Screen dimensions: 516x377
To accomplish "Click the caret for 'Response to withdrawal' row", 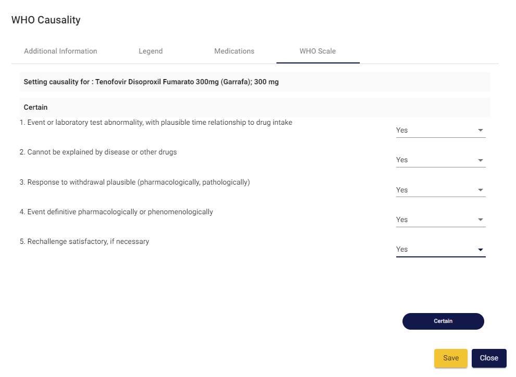I will click(x=480, y=190).
